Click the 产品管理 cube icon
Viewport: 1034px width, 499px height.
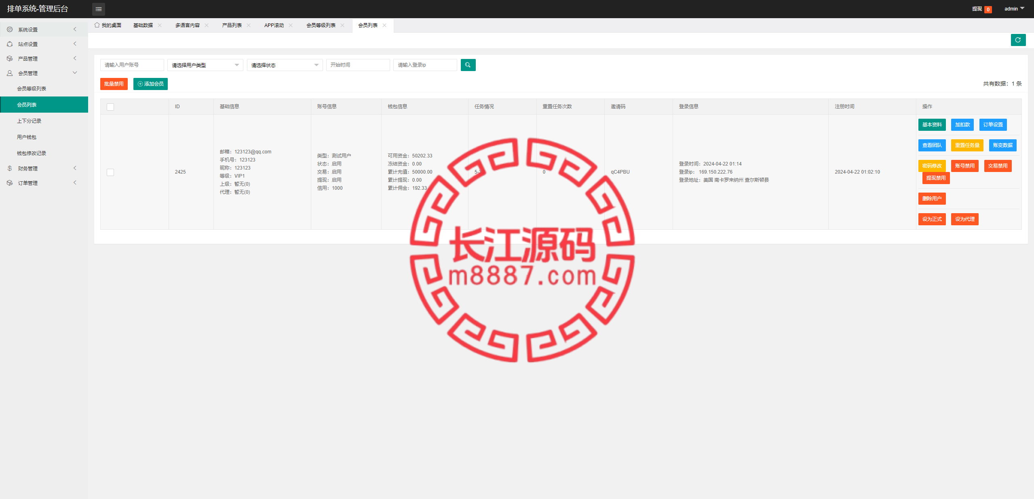pyautogui.click(x=10, y=59)
